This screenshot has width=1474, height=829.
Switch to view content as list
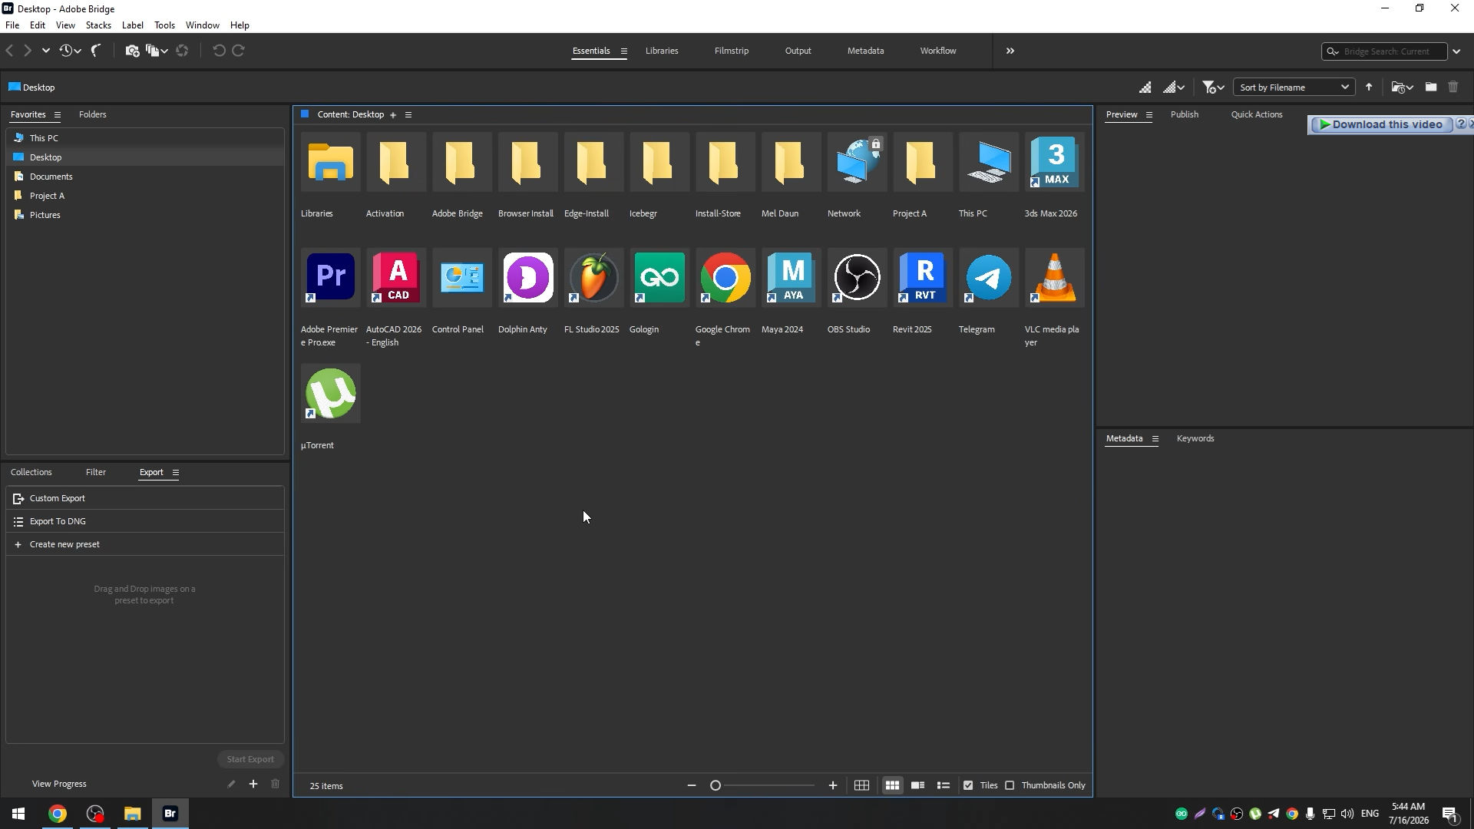[944, 785]
